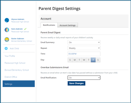This screenshot has width=131, height=103.
Task: Toggle the Monday day button
Action: coord(75,60)
